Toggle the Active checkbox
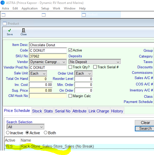 (70, 50)
